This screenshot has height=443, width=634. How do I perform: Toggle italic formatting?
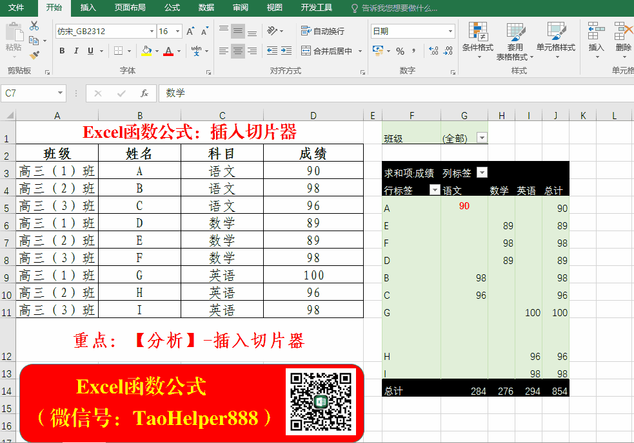click(x=76, y=51)
